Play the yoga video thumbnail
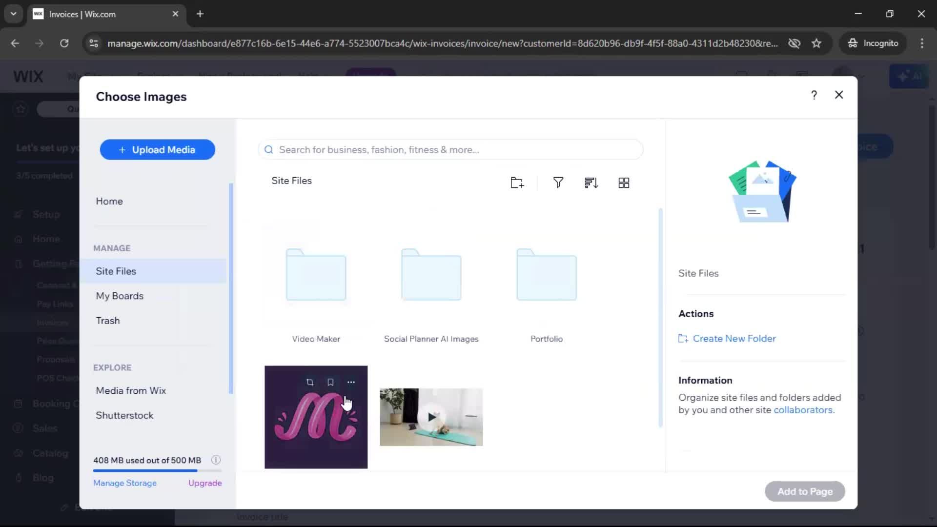 pos(431,417)
